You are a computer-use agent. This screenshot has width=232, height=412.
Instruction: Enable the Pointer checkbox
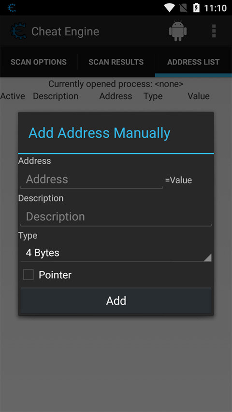coord(29,275)
